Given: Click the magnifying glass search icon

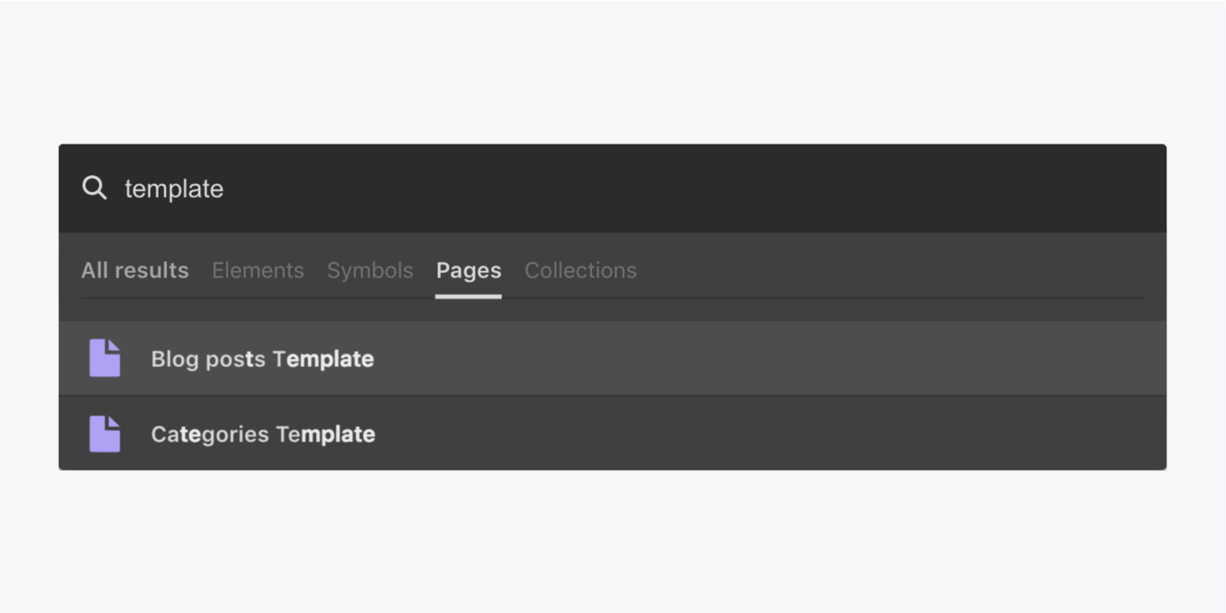Looking at the screenshot, I should tap(95, 189).
